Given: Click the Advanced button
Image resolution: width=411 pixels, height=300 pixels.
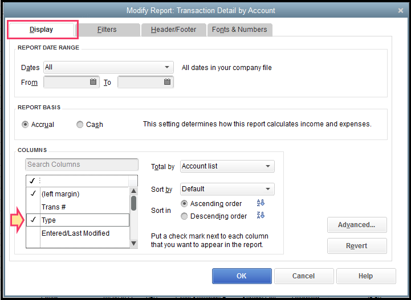Looking at the screenshot, I should [x=357, y=225].
